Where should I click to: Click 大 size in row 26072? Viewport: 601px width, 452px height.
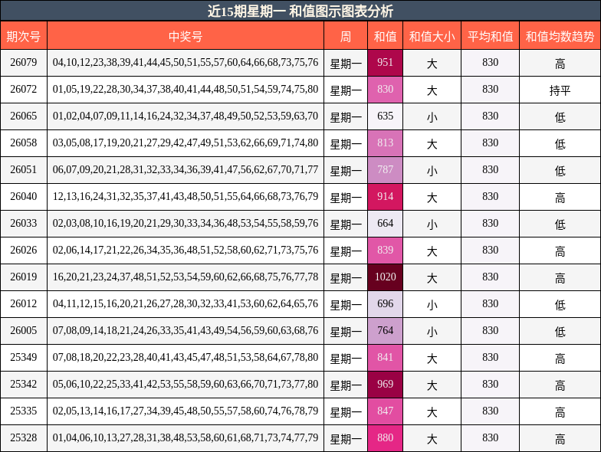432,90
